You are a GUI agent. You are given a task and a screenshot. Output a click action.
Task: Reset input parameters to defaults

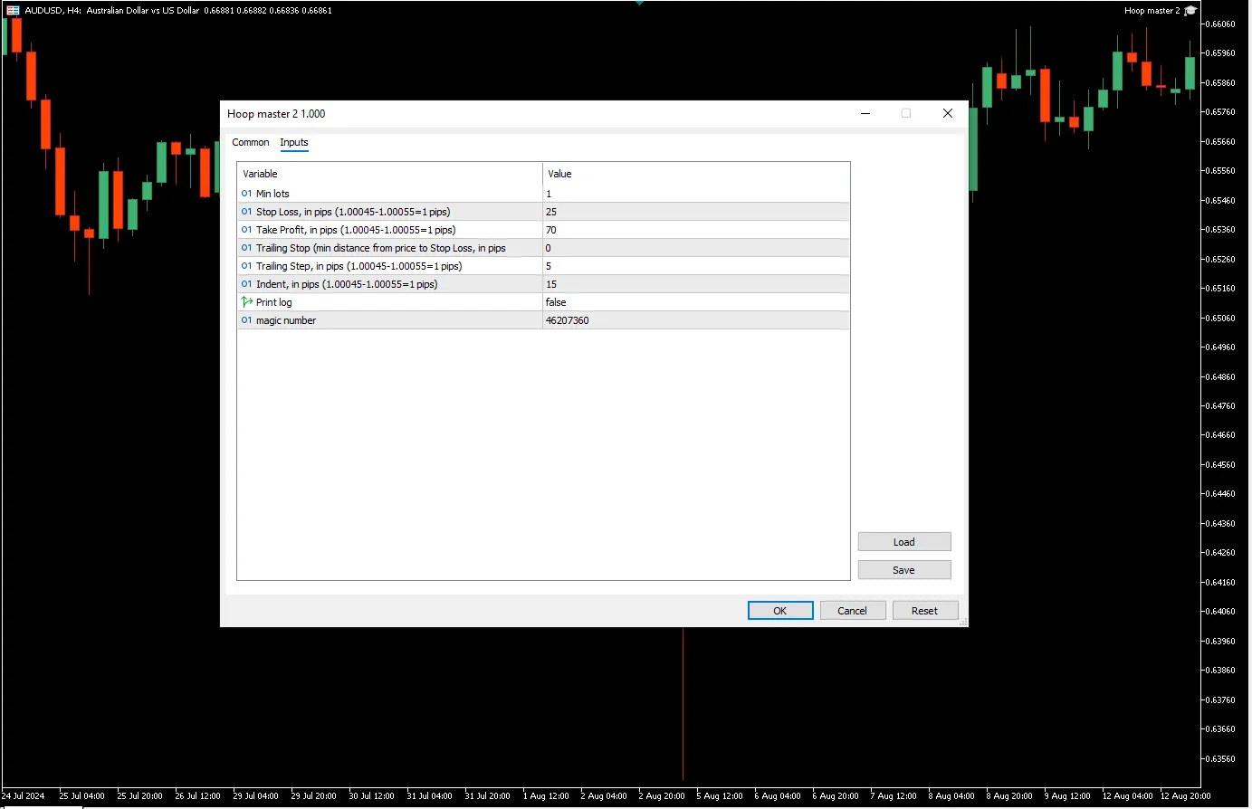[x=924, y=611]
